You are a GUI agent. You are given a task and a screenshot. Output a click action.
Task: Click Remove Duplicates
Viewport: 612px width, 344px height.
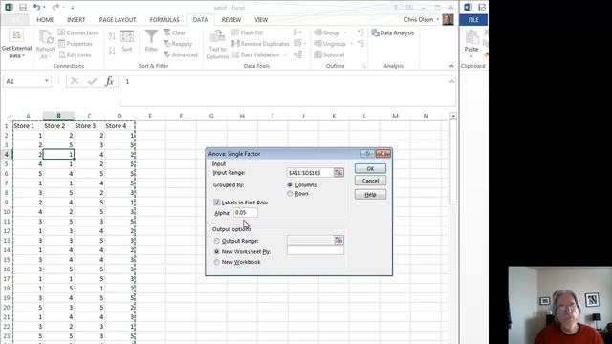pyautogui.click(x=260, y=44)
